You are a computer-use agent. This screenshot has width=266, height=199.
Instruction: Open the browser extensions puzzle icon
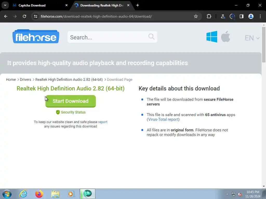coord(209,16)
